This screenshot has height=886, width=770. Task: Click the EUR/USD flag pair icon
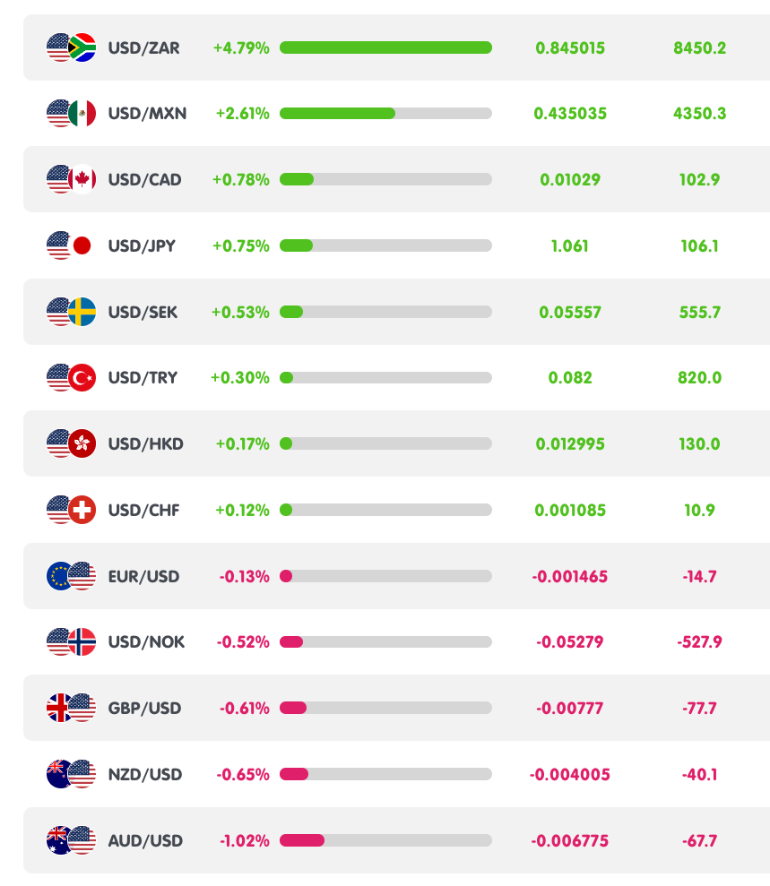pyautogui.click(x=71, y=576)
